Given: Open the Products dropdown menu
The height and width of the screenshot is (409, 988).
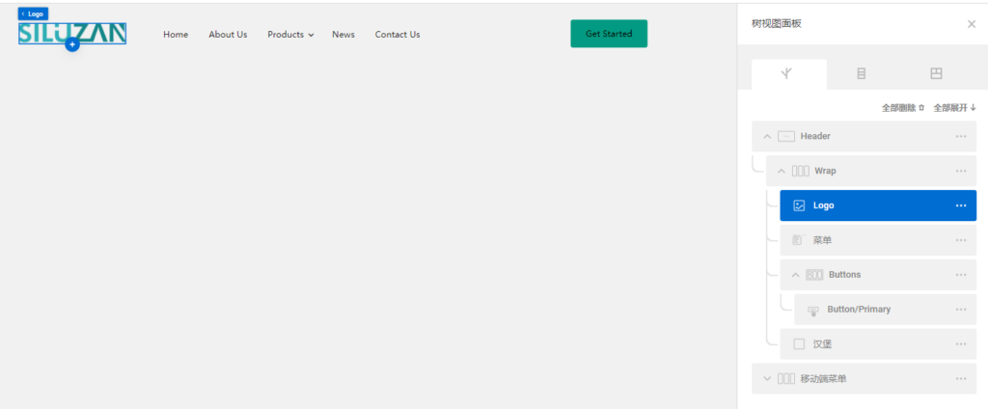Looking at the screenshot, I should [x=290, y=35].
